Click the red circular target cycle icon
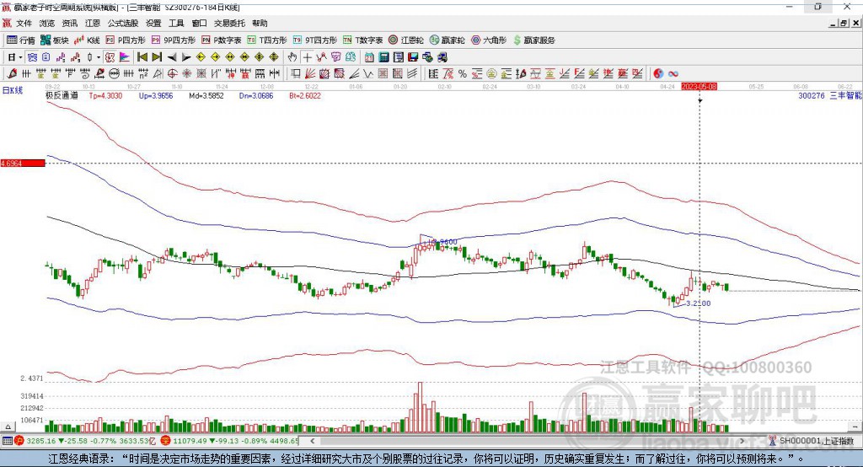The image size is (863, 467). (172, 74)
